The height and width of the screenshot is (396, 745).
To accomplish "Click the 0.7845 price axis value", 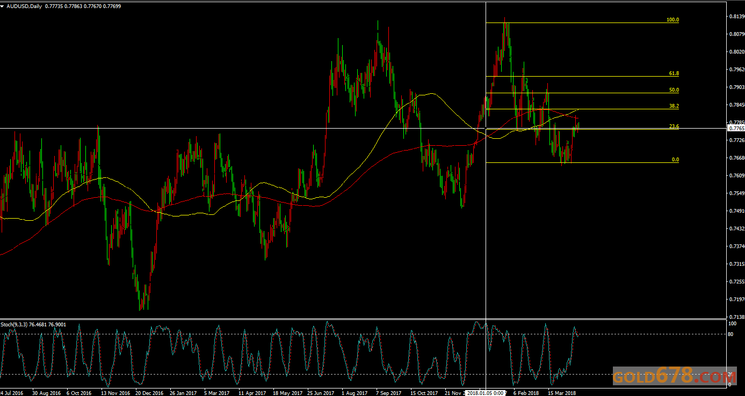I will click(736, 105).
